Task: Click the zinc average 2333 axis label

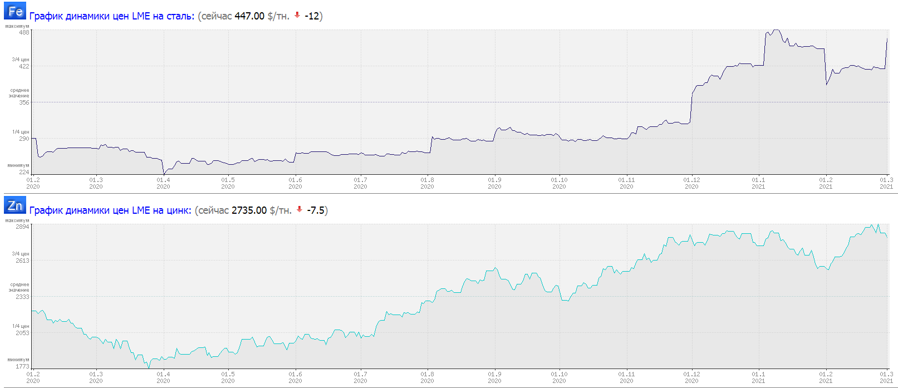Action: tap(22, 297)
